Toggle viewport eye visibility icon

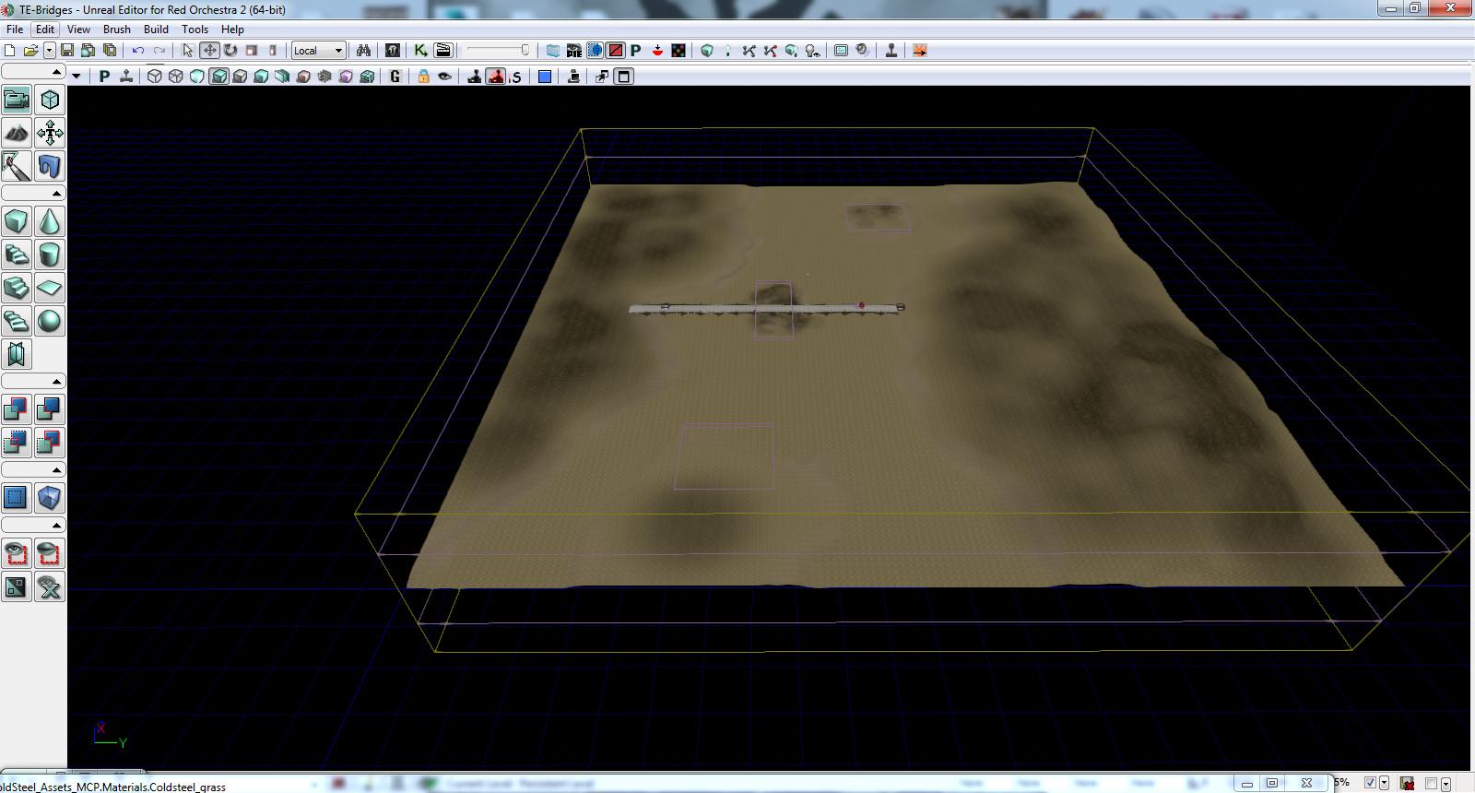444,77
